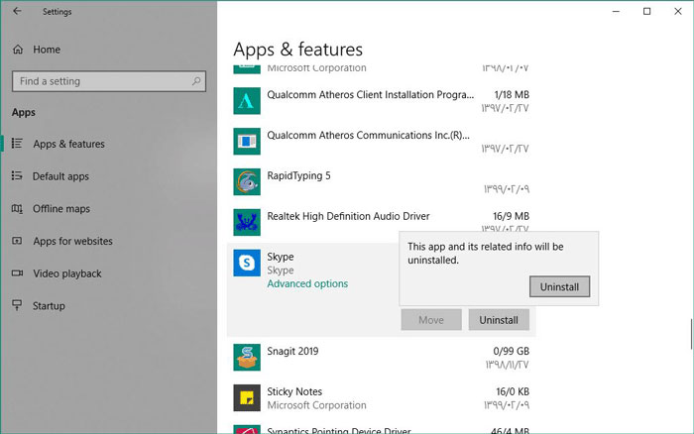694x434 pixels.
Task: Click the 0/99 GB size of Snagit
Action: [511, 351]
